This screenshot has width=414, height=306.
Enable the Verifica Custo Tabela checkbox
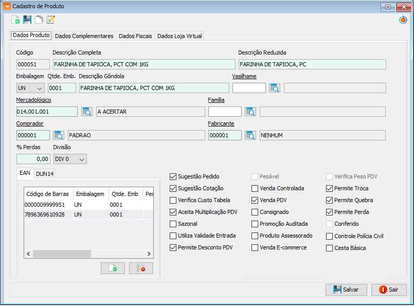[173, 201]
